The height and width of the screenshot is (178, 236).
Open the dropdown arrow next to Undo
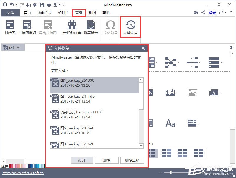click(16, 4)
